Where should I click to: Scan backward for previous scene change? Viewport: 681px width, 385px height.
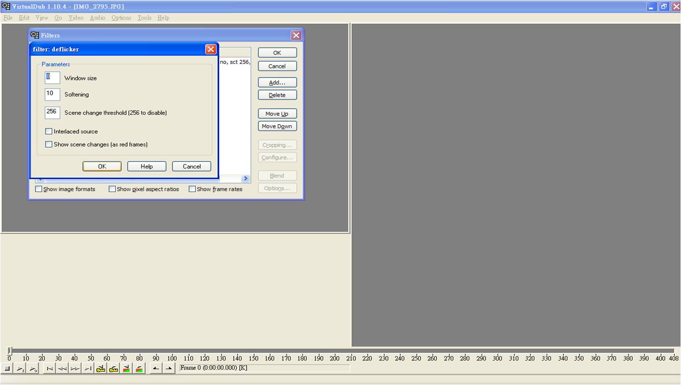[x=126, y=369]
